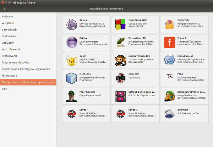
Task: Go back using the header arrow
Action: [x=4, y=8]
